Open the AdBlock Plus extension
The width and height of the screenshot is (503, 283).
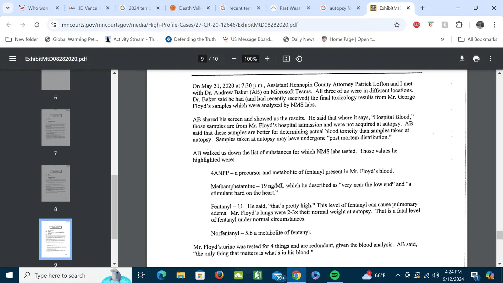[x=417, y=25]
